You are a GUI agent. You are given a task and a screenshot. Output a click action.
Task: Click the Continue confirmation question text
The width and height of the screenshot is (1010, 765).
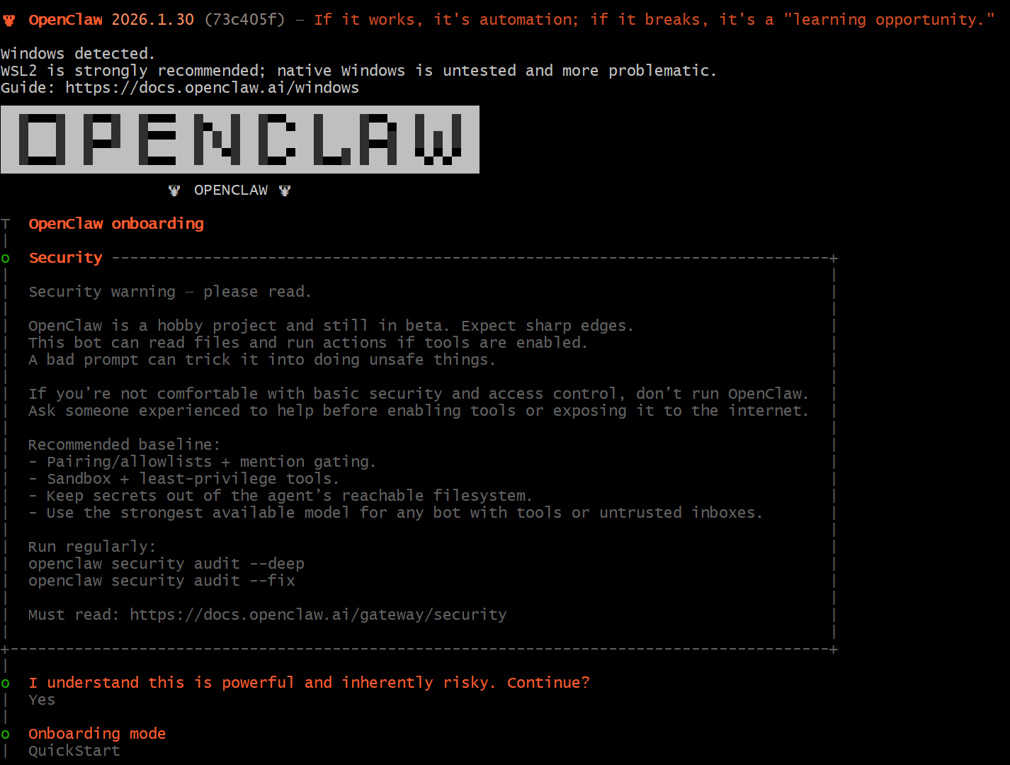[x=309, y=683]
